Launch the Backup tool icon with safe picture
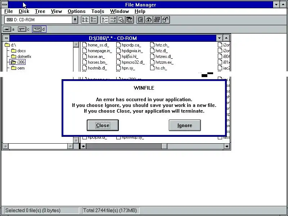This screenshot has width=288, height=216. tap(140, 20)
